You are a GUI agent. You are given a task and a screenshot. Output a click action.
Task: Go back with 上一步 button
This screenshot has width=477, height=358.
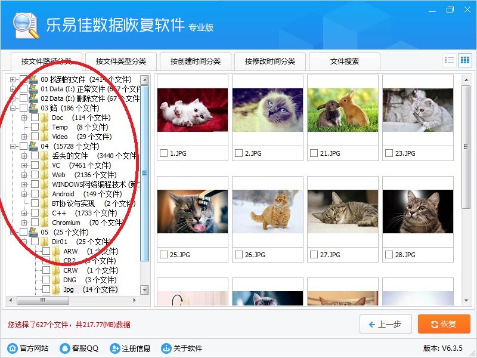385,324
